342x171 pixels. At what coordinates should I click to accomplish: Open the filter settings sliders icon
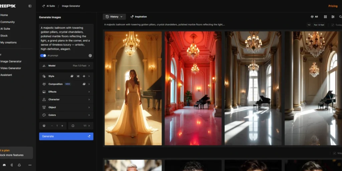click(333, 17)
